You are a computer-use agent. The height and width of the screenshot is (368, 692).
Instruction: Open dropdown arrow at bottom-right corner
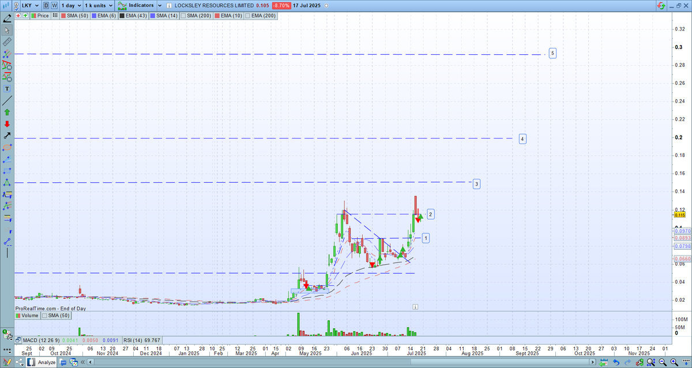686,362
